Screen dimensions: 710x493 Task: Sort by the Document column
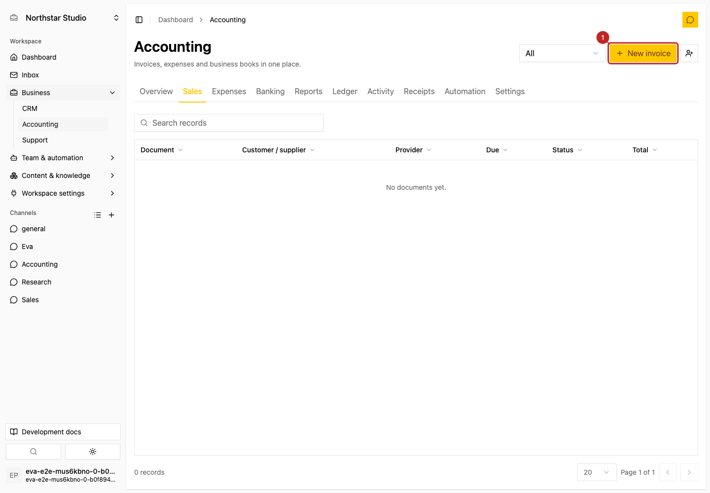[162, 150]
